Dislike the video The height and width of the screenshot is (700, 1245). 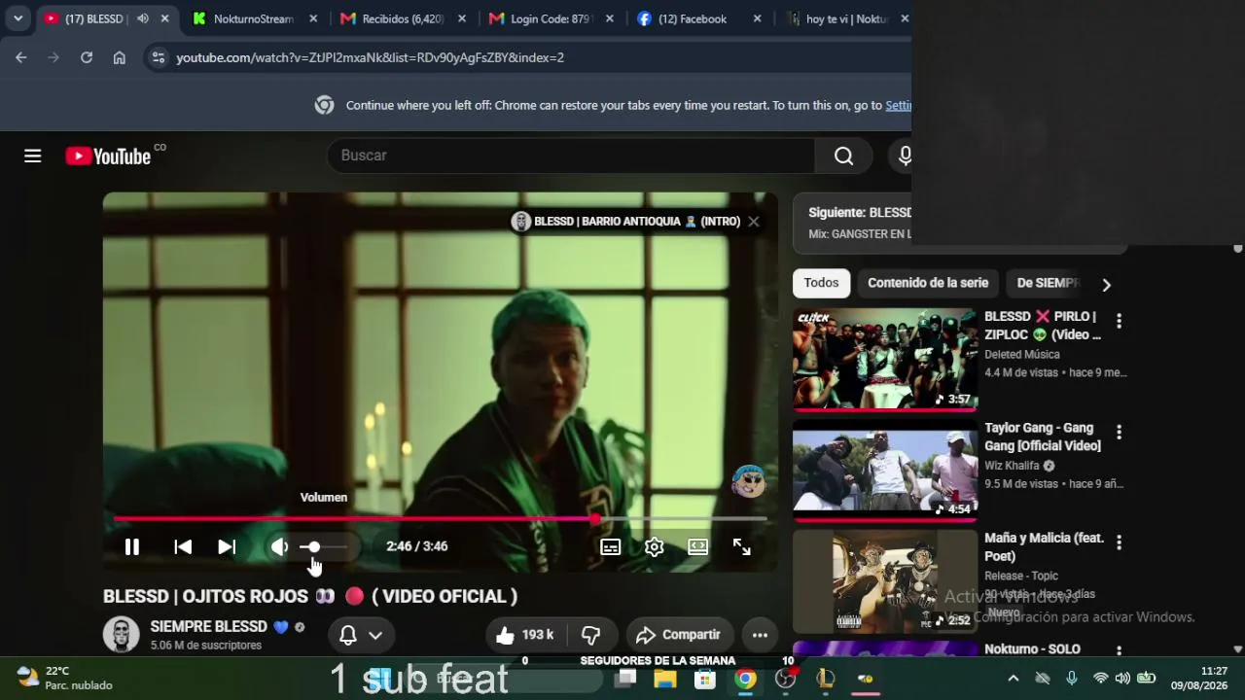click(590, 636)
